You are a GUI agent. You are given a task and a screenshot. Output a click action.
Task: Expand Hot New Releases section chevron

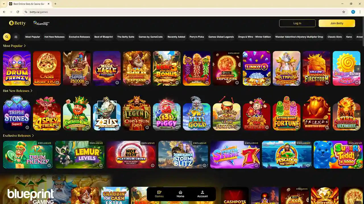[x=31, y=91]
